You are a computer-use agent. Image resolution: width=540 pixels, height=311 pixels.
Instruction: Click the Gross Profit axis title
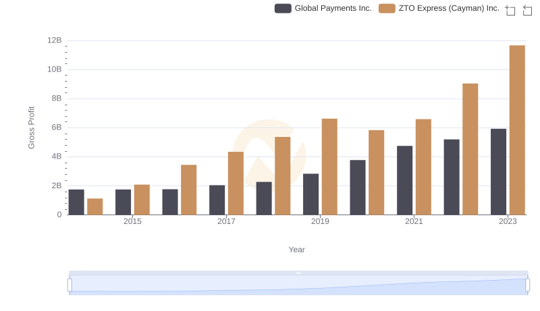click(31, 128)
